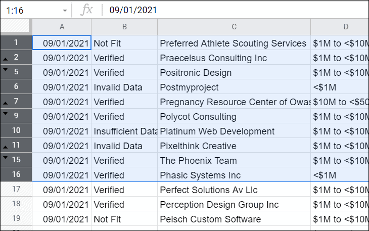Click hidden-rows down arrow on row 5
The image size is (369, 231).
(5, 69)
